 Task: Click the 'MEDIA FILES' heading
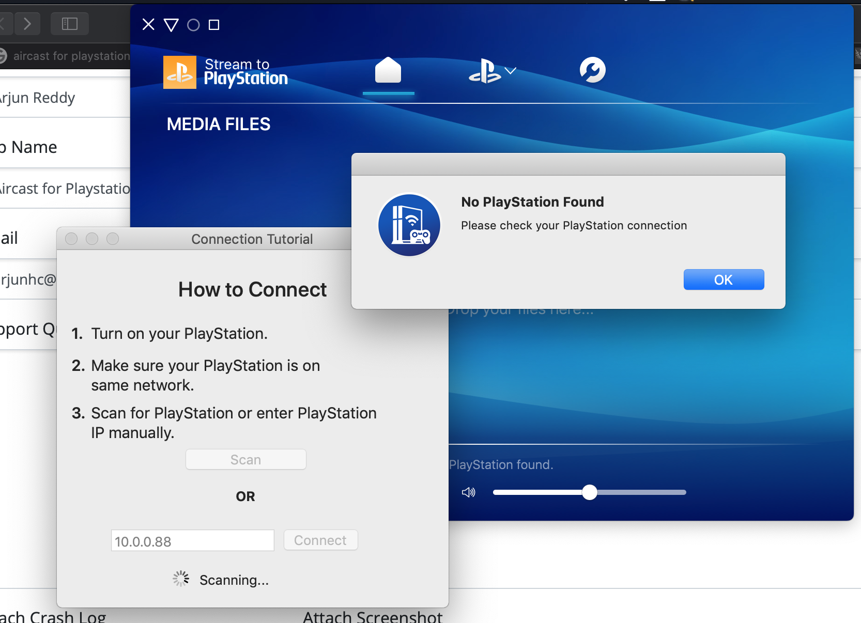(219, 124)
